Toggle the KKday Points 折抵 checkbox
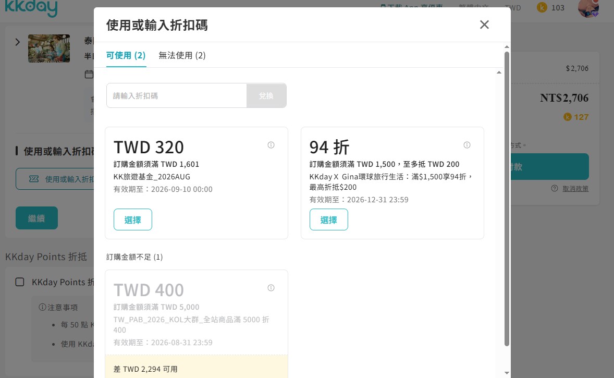The height and width of the screenshot is (378, 614). [x=20, y=282]
